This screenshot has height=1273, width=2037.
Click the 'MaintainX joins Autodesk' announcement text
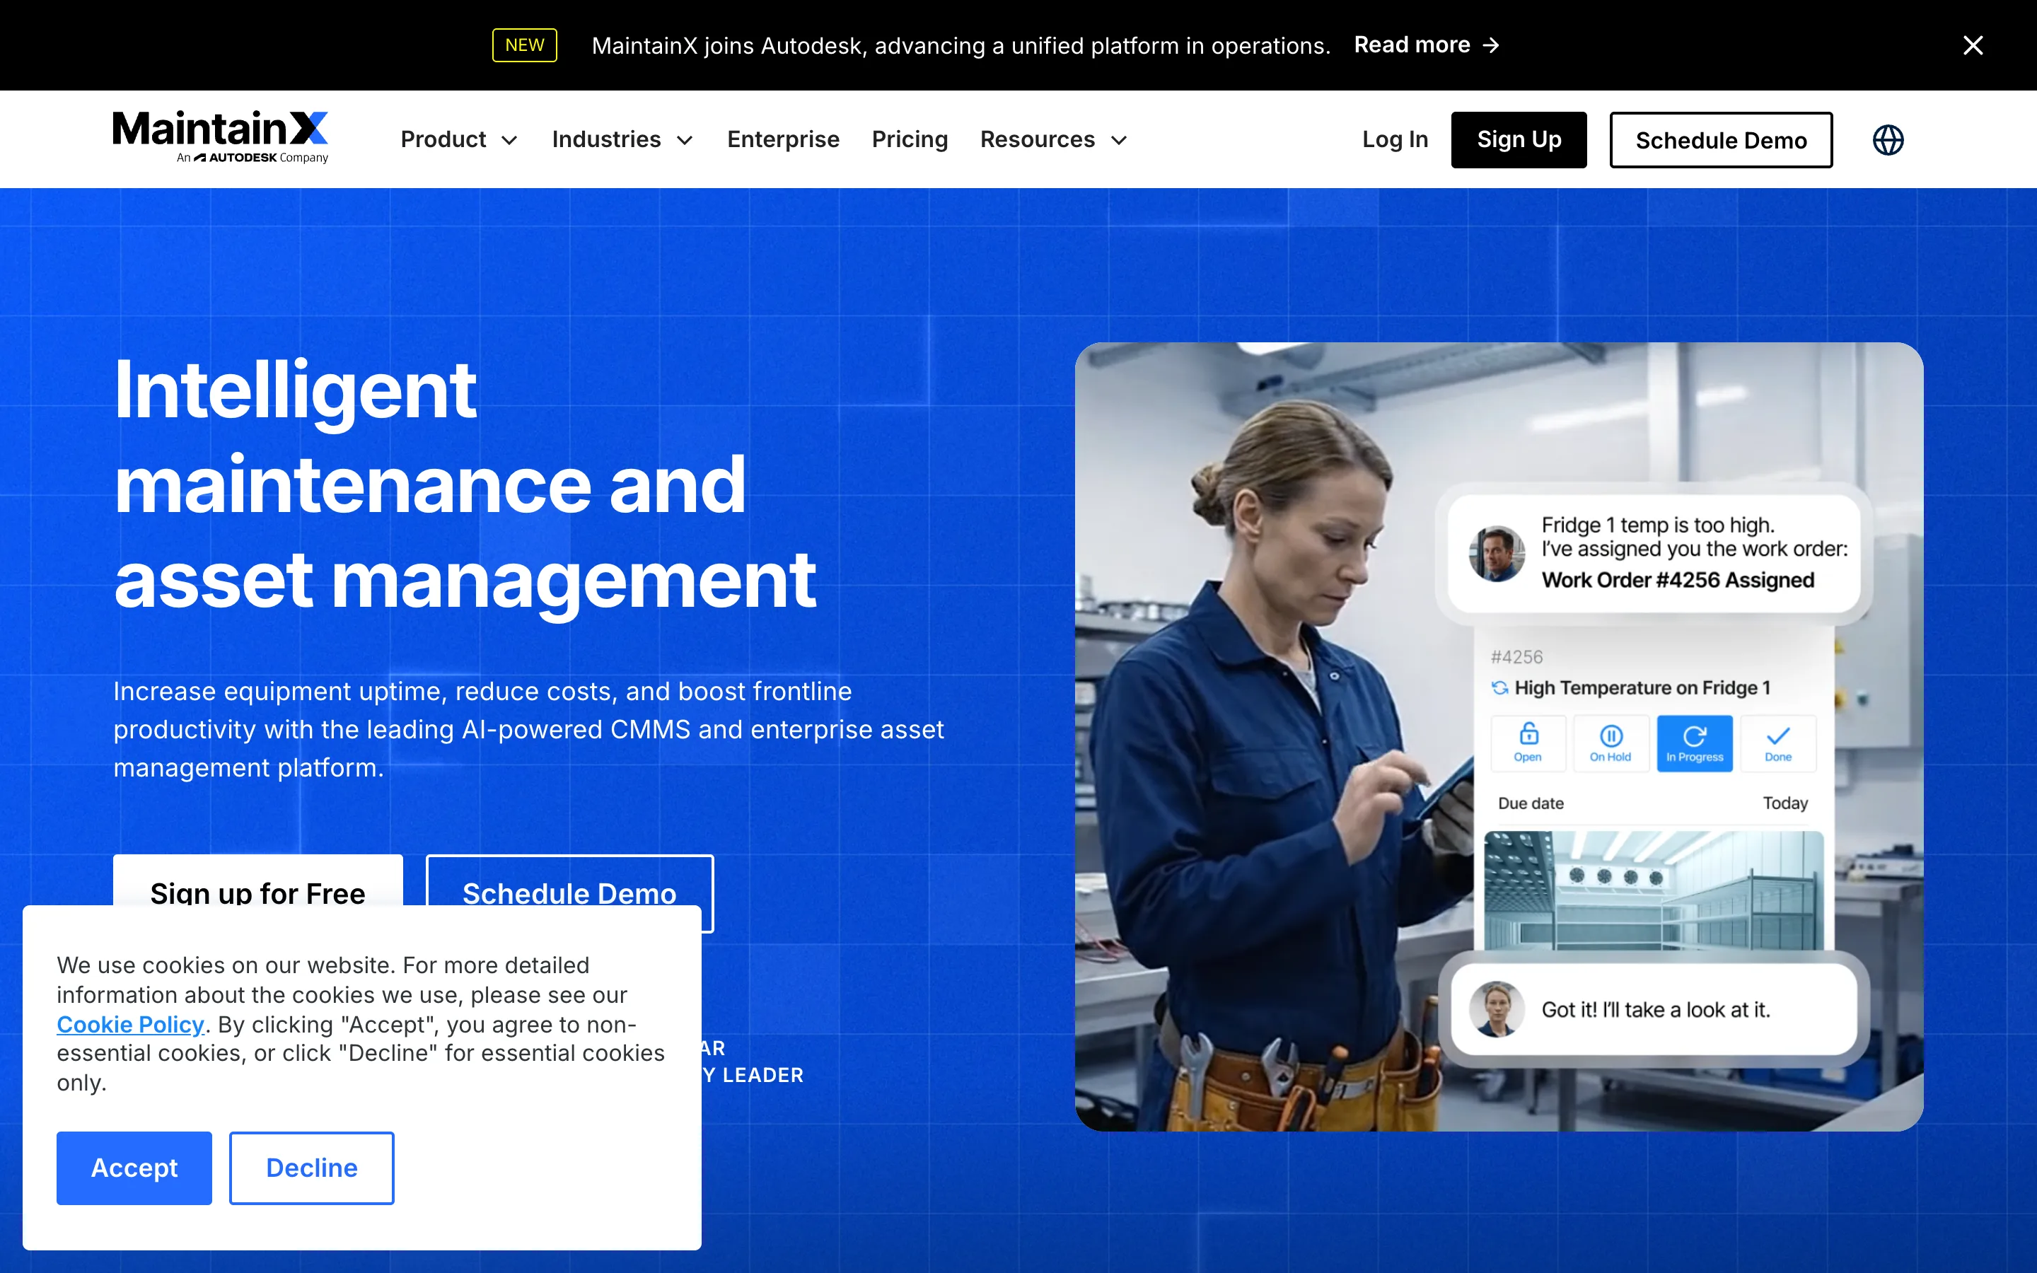click(961, 45)
